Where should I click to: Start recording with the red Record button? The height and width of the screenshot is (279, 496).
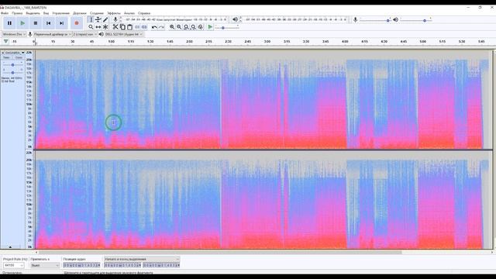[77, 23]
